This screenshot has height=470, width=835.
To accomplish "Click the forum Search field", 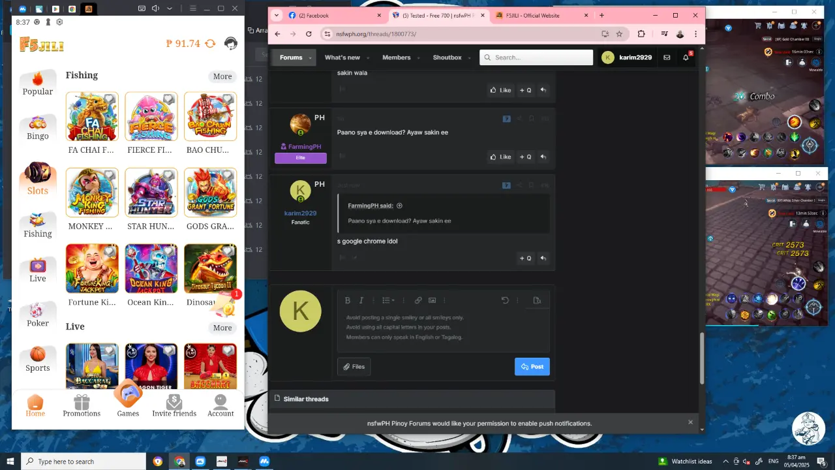I will point(536,57).
